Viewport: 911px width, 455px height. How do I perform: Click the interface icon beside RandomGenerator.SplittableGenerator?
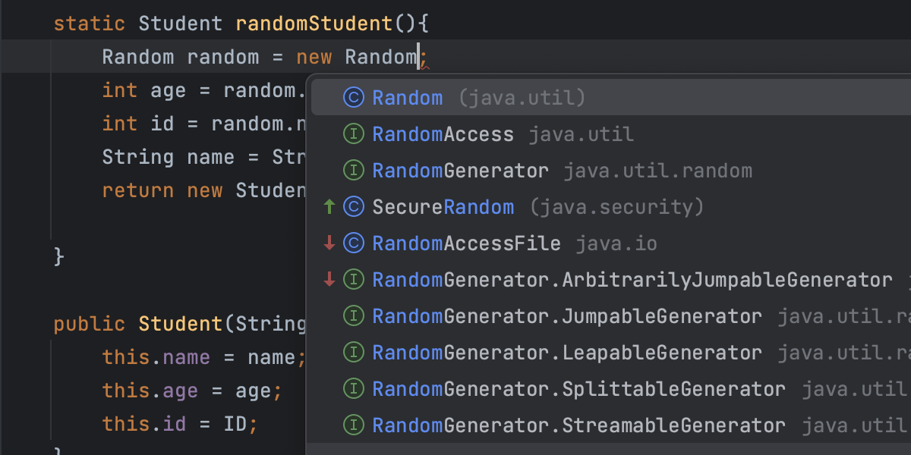pos(353,388)
